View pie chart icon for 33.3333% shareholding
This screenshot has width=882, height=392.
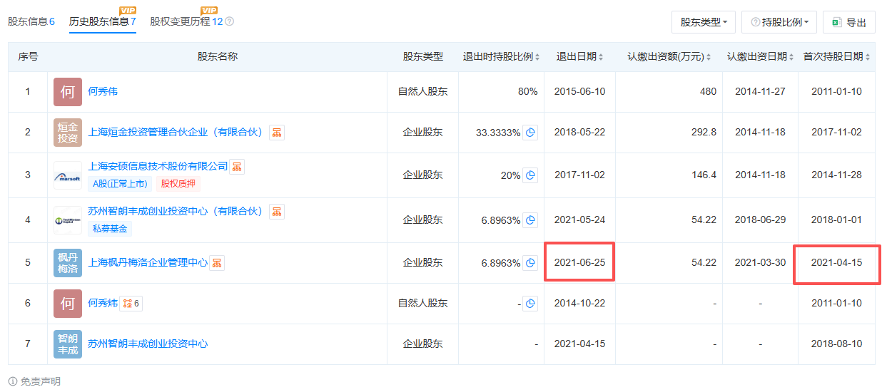(x=530, y=133)
